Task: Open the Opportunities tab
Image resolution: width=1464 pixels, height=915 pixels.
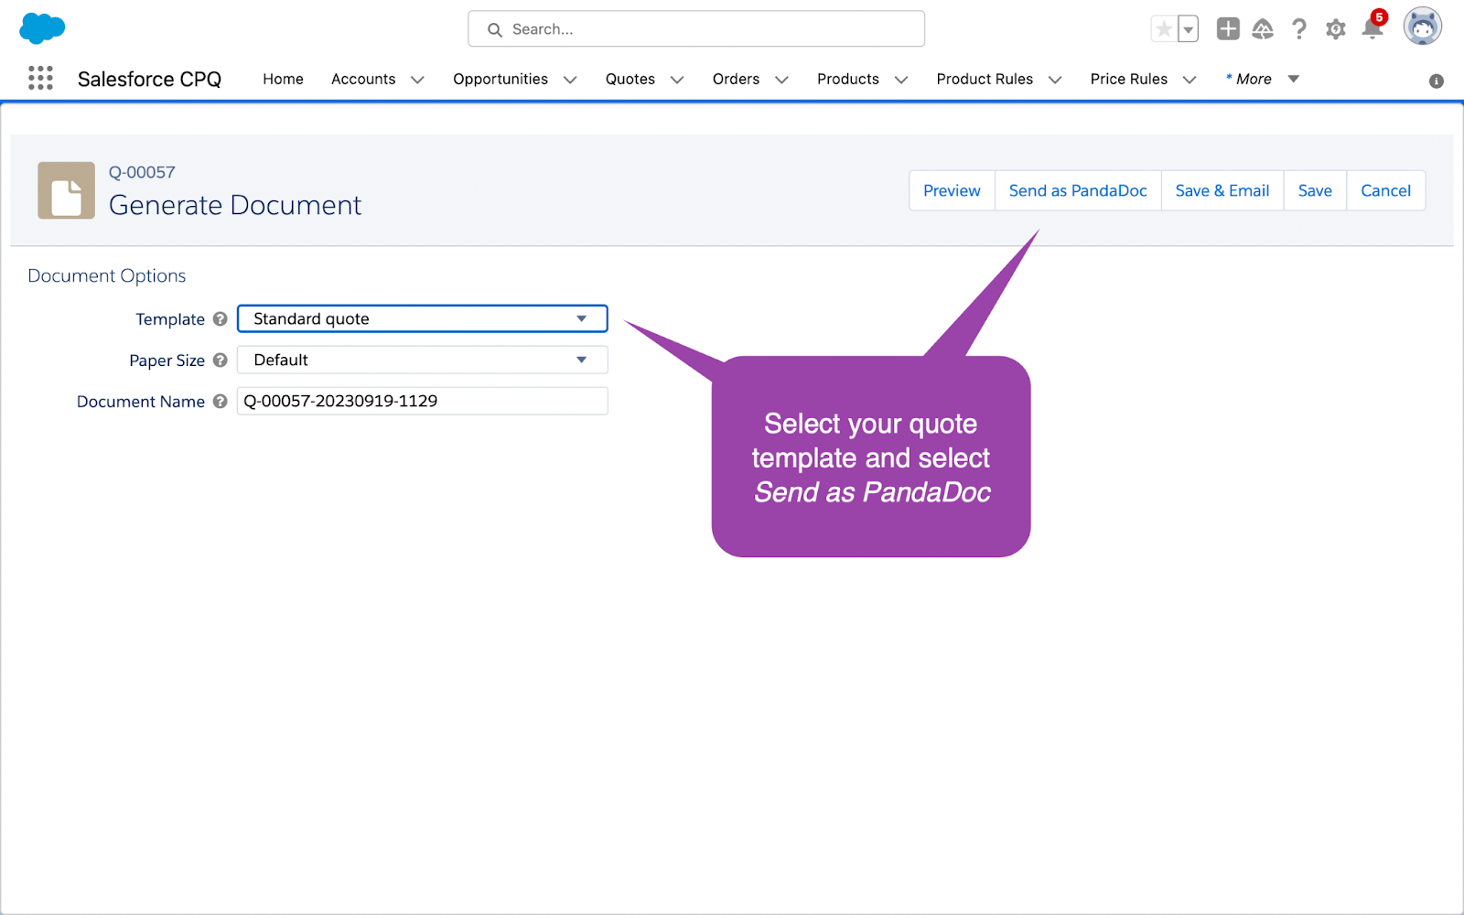Action: pyautogui.click(x=501, y=79)
